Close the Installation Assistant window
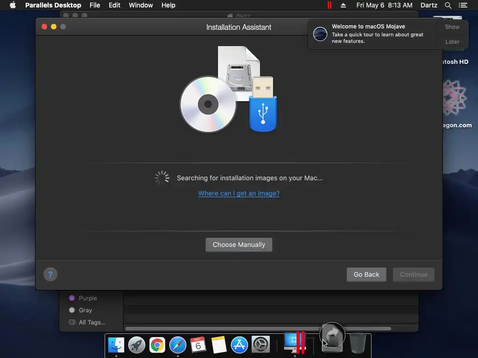 pos(44,27)
